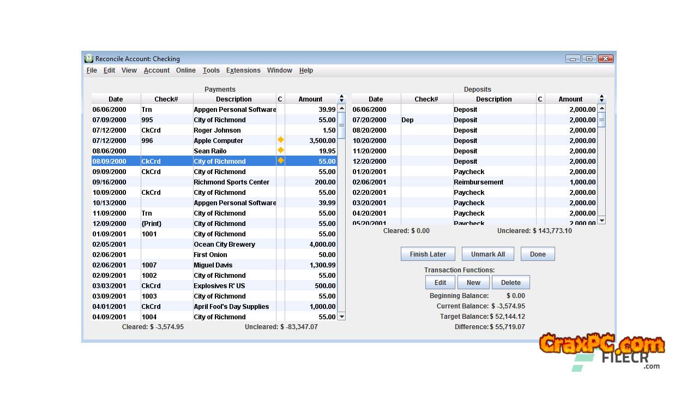Mark the Reimbursement deposit as cleared
The height and width of the screenshot is (393, 698).
540,182
